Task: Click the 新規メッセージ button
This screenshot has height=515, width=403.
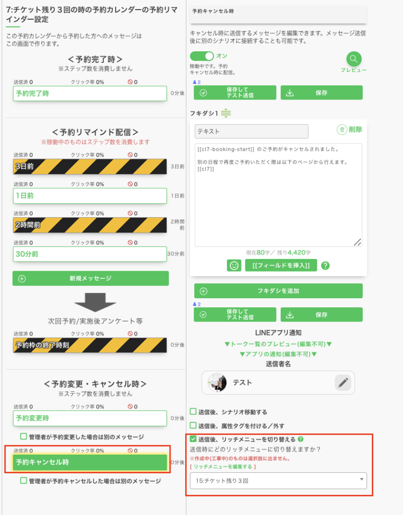Action: pos(91,278)
